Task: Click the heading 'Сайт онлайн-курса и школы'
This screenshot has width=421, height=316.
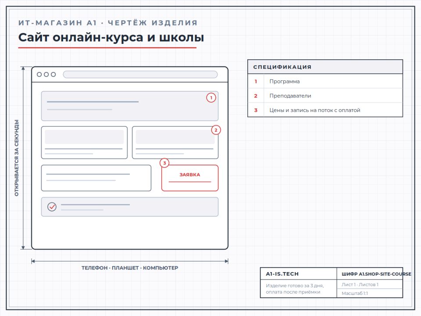Action: click(111, 37)
